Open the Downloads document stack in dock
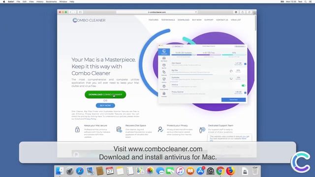The width and height of the screenshot is (315, 177). (x=245, y=171)
